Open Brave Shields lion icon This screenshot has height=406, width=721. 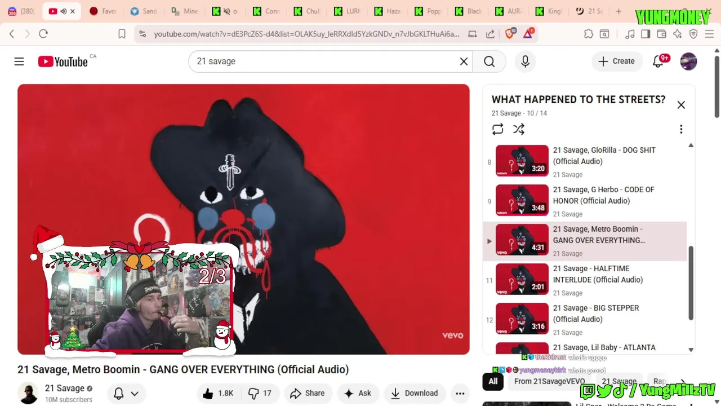[510, 34]
